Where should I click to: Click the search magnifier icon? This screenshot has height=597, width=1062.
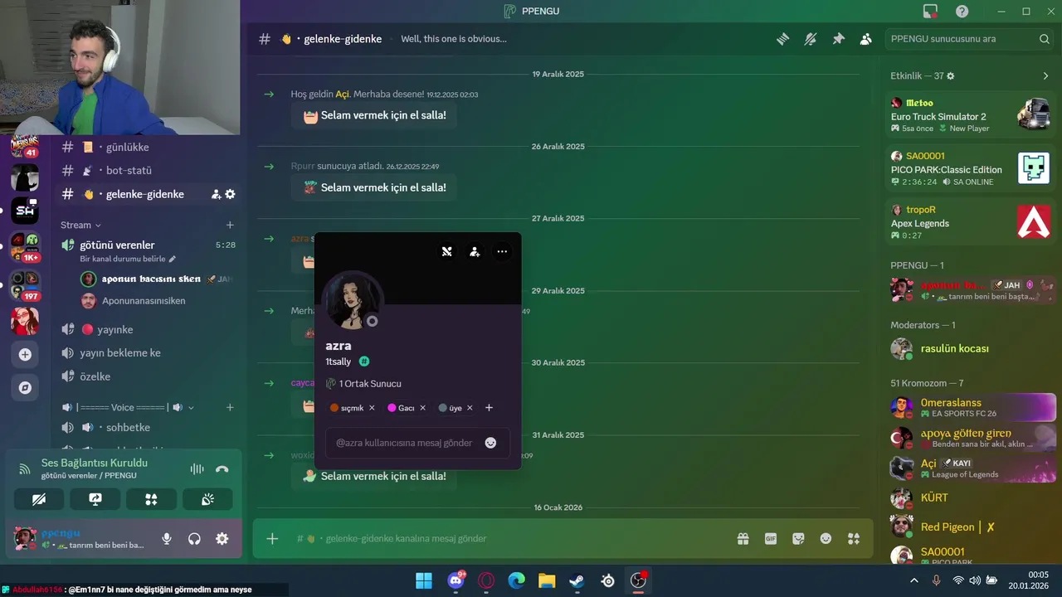coord(1045,39)
